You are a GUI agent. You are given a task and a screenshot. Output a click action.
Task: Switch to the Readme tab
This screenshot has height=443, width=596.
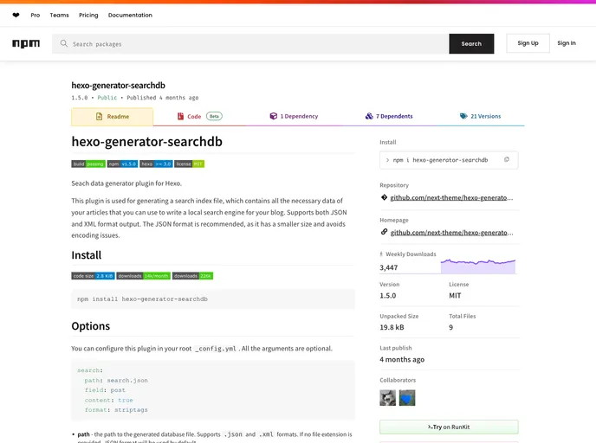[112, 117]
